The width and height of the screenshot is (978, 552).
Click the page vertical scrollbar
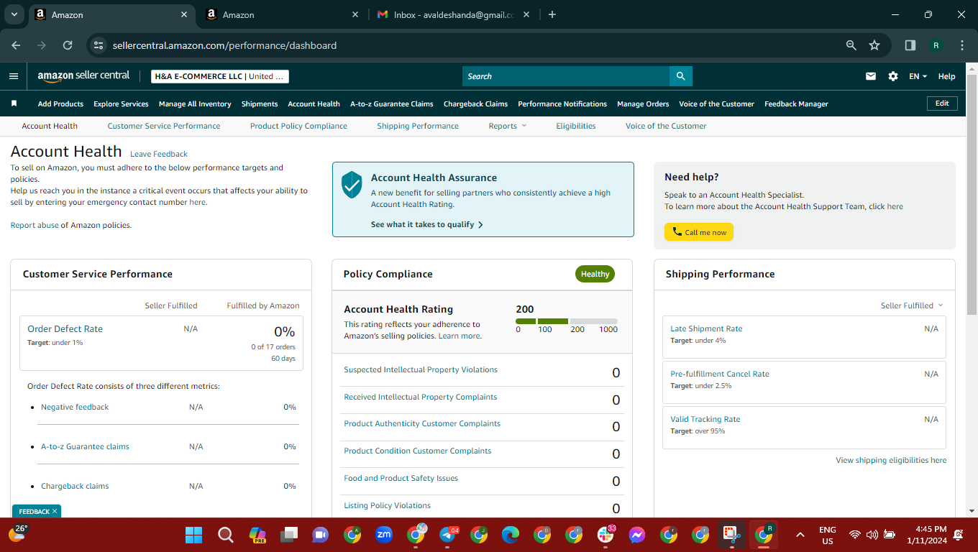coord(972,194)
